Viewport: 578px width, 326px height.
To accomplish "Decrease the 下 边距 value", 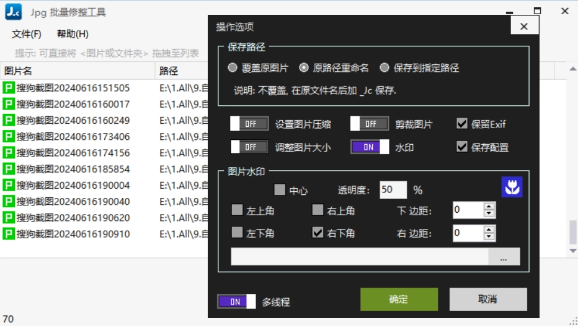I will [489, 213].
